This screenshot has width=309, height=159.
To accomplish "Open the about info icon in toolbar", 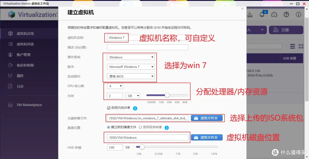I will coord(298,14).
